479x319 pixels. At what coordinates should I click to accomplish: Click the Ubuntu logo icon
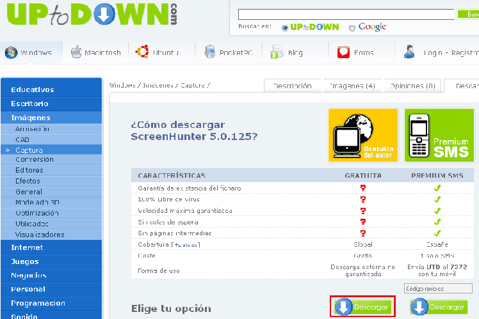coord(142,52)
